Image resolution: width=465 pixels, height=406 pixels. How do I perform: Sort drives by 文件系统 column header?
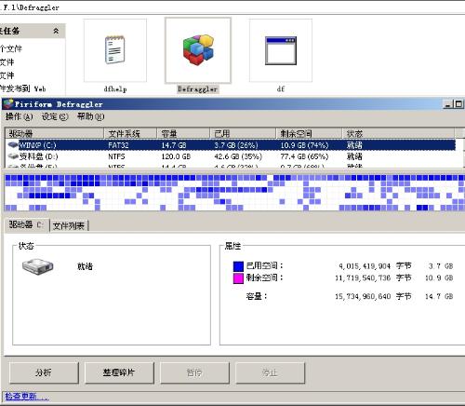pos(130,133)
